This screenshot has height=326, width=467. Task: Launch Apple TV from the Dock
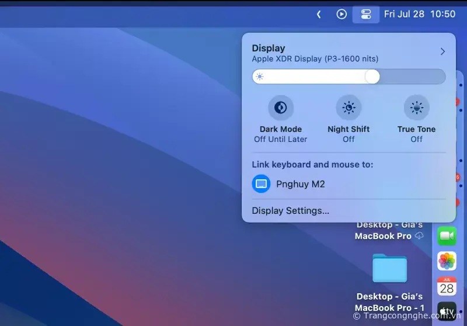click(447, 312)
